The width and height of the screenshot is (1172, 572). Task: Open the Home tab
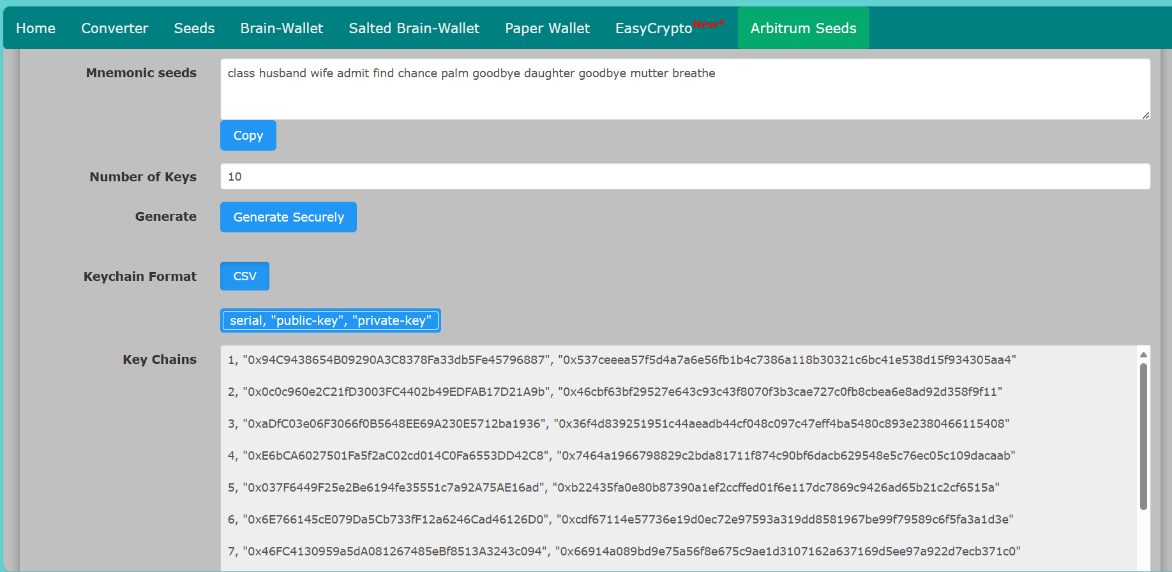click(x=36, y=28)
